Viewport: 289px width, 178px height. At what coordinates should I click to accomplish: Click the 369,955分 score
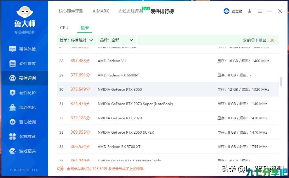(80, 132)
